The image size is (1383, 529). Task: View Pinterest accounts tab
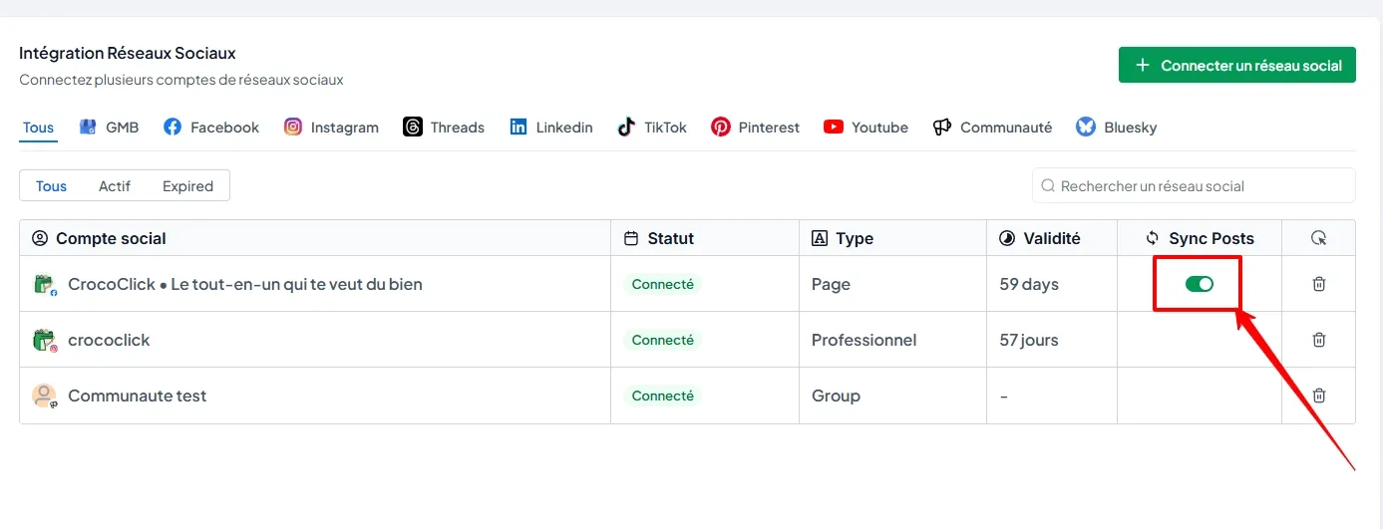(x=756, y=128)
